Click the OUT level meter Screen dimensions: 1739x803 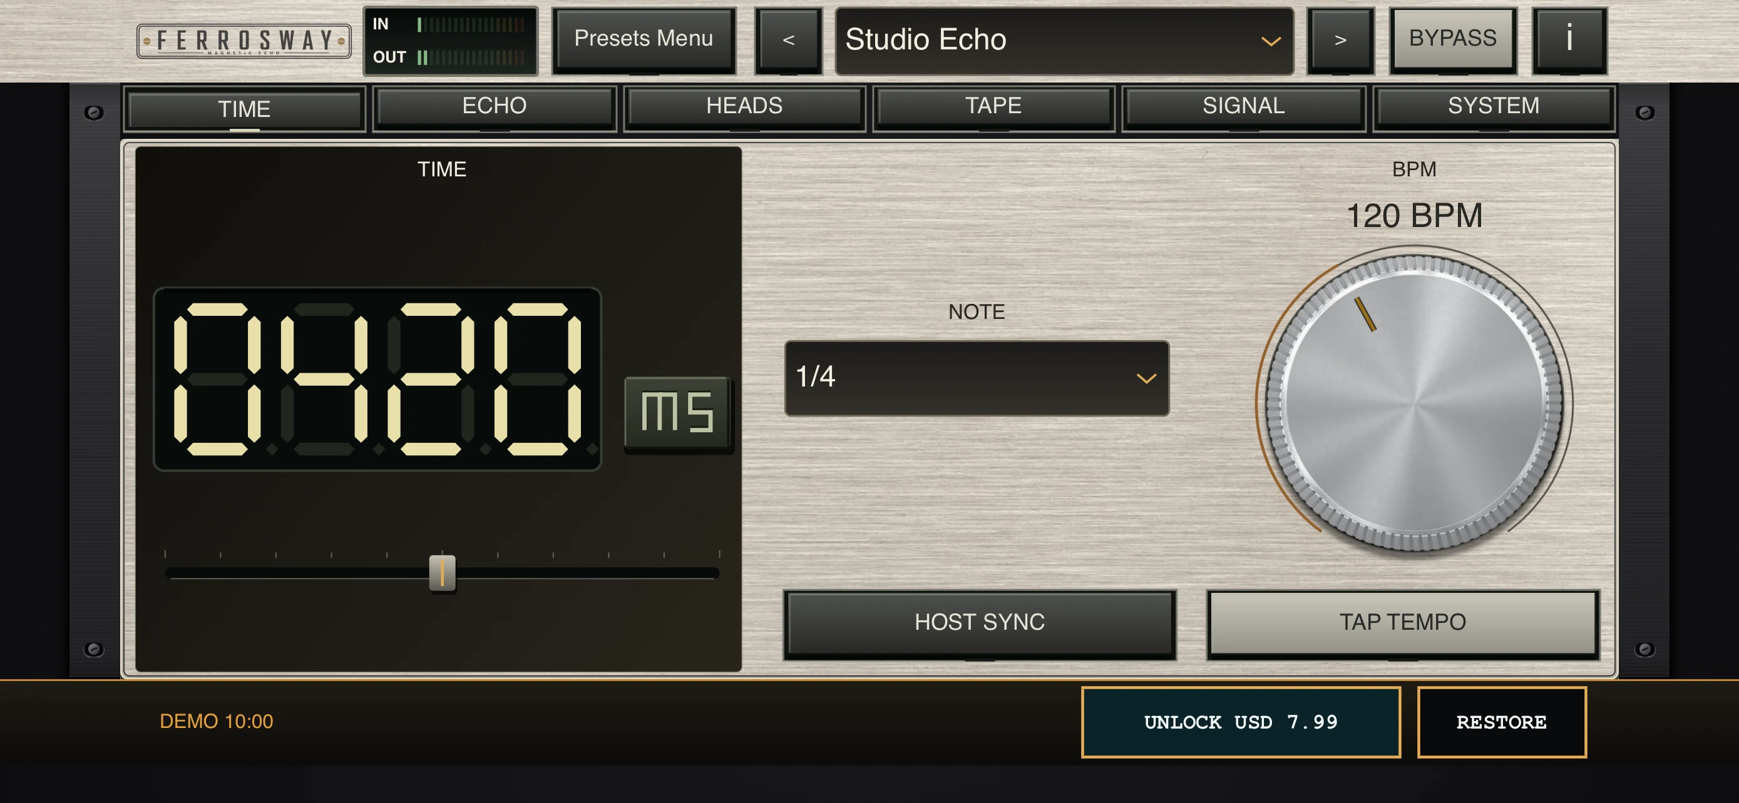pyautogui.click(x=471, y=58)
